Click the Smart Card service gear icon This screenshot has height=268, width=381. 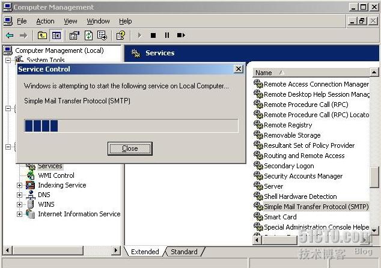pos(258,217)
